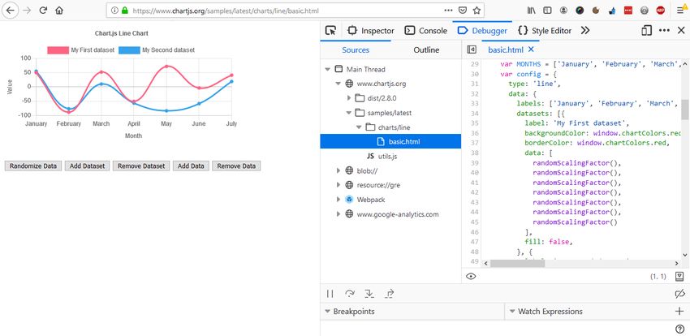
Task: Click the element picker icon in DevTools
Action: coord(330,30)
